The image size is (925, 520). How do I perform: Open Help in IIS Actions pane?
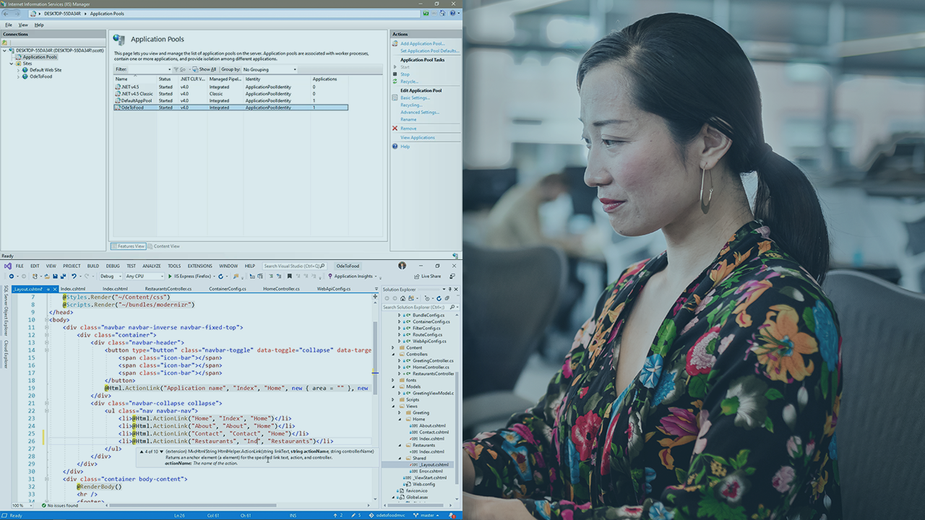tap(405, 147)
